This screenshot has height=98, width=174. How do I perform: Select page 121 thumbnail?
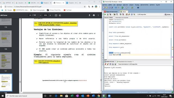(x=6, y=61)
